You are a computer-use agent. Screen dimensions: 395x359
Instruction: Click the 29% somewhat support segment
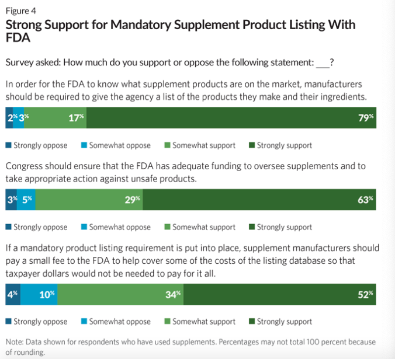point(89,200)
